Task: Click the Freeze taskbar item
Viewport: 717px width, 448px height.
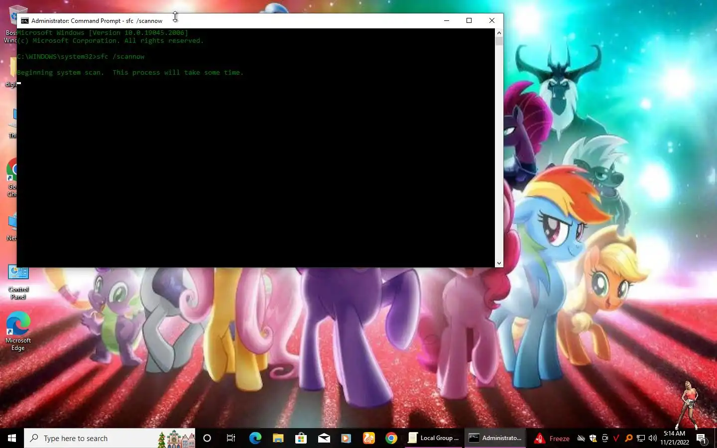Action: [553, 439]
